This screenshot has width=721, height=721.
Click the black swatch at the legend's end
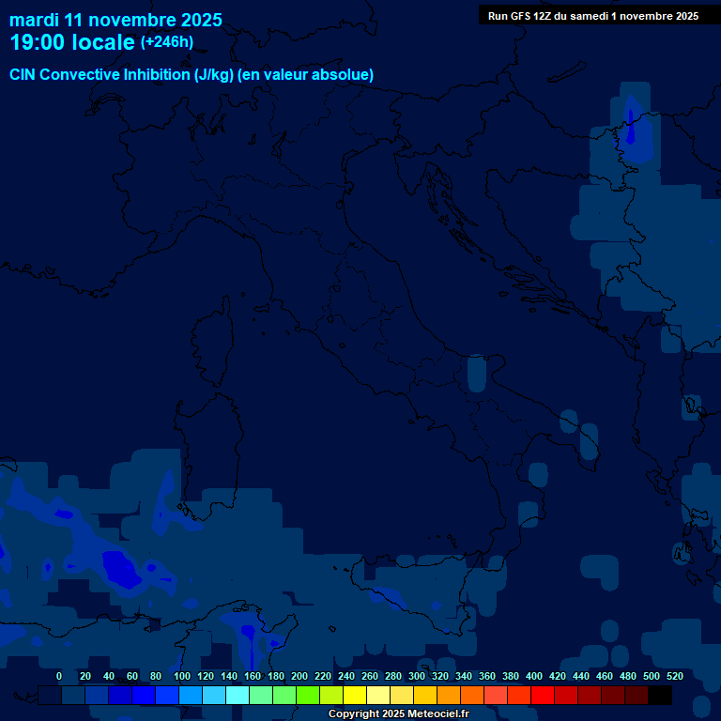click(x=660, y=696)
